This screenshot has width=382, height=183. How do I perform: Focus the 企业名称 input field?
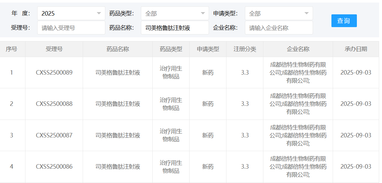(x=279, y=28)
